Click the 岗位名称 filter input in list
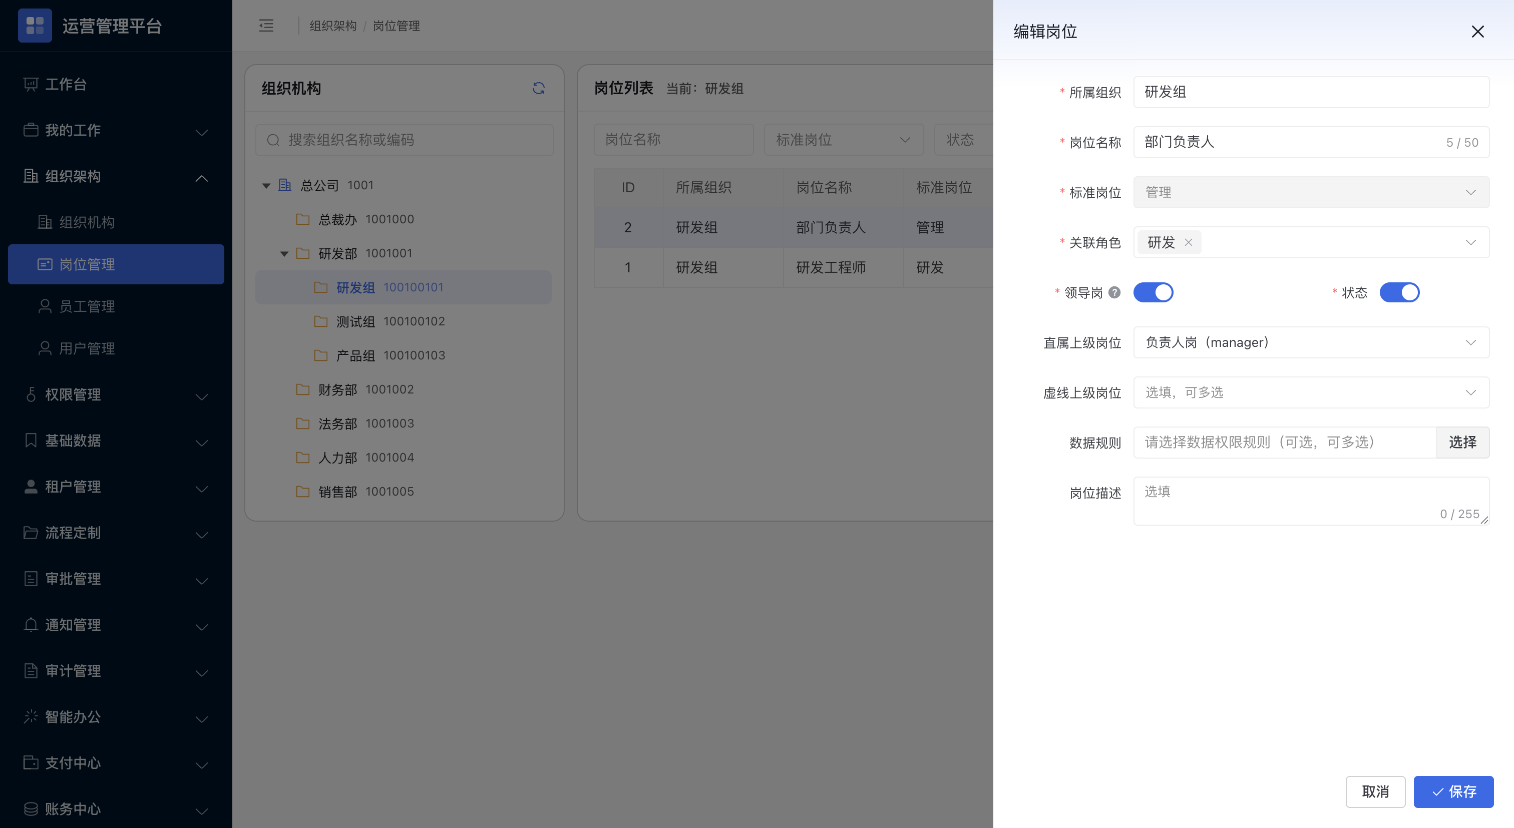The image size is (1514, 828). coord(673,140)
